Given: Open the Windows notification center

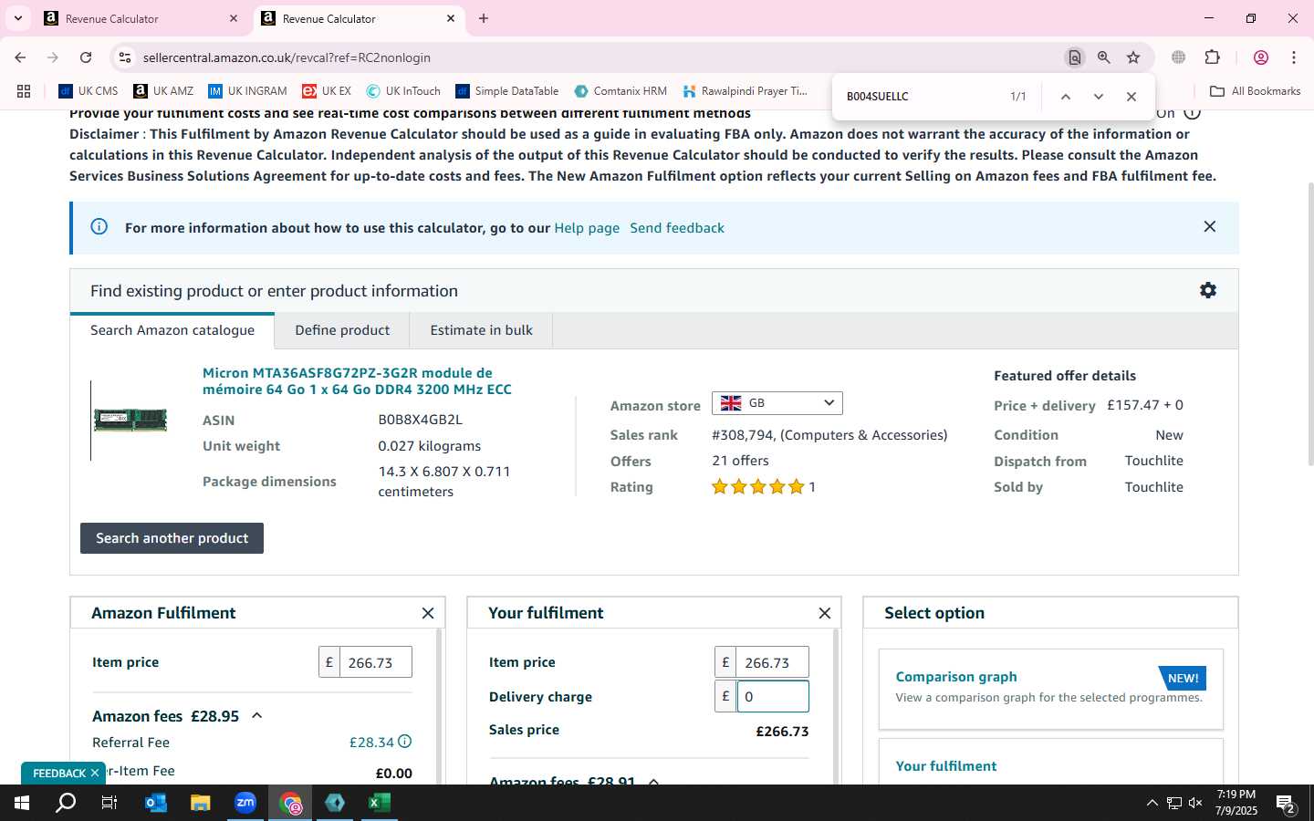Looking at the screenshot, I should point(1287,804).
